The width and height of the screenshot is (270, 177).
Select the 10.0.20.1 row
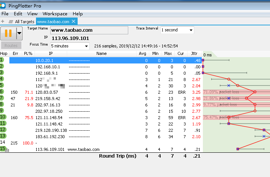pos(105,60)
